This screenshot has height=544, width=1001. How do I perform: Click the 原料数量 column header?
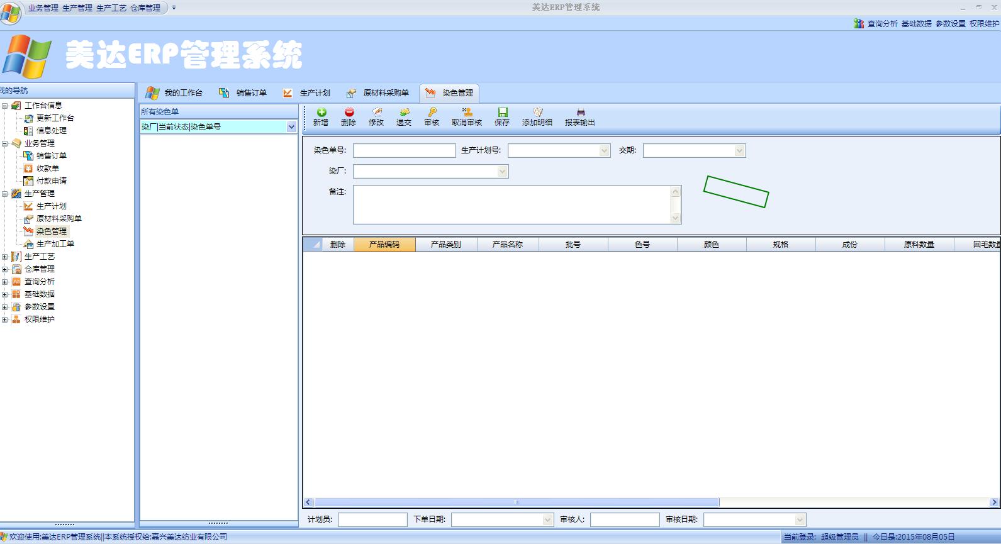click(919, 245)
